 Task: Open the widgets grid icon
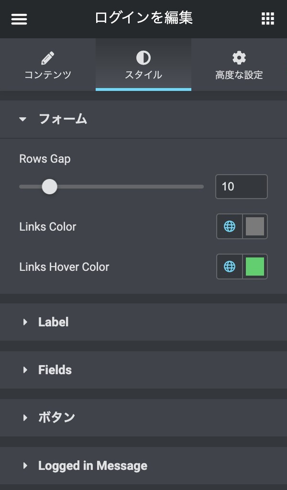(268, 19)
